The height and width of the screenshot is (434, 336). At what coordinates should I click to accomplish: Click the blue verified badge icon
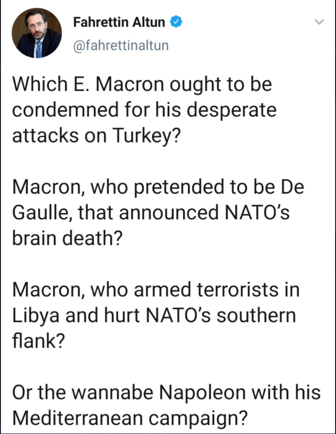point(176,22)
